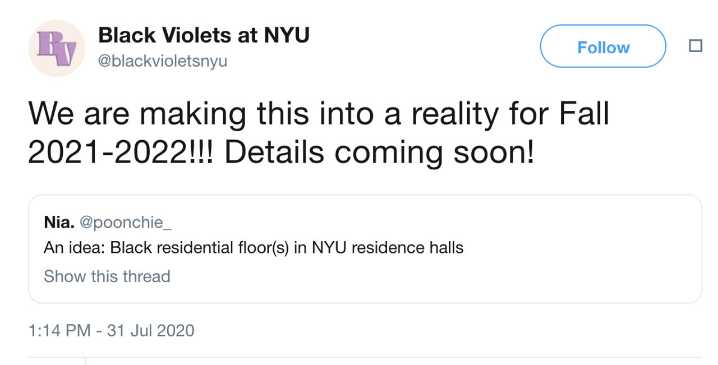This screenshot has width=718, height=365.
Task: Click the "1:14 PM" time in timestamp
Action: click(x=59, y=330)
